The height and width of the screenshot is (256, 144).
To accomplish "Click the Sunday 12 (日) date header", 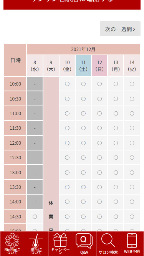I will tap(99, 66).
